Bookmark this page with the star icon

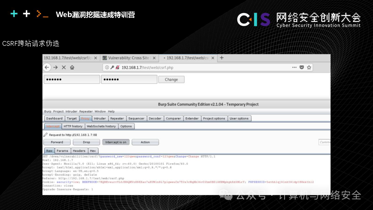click(x=309, y=68)
